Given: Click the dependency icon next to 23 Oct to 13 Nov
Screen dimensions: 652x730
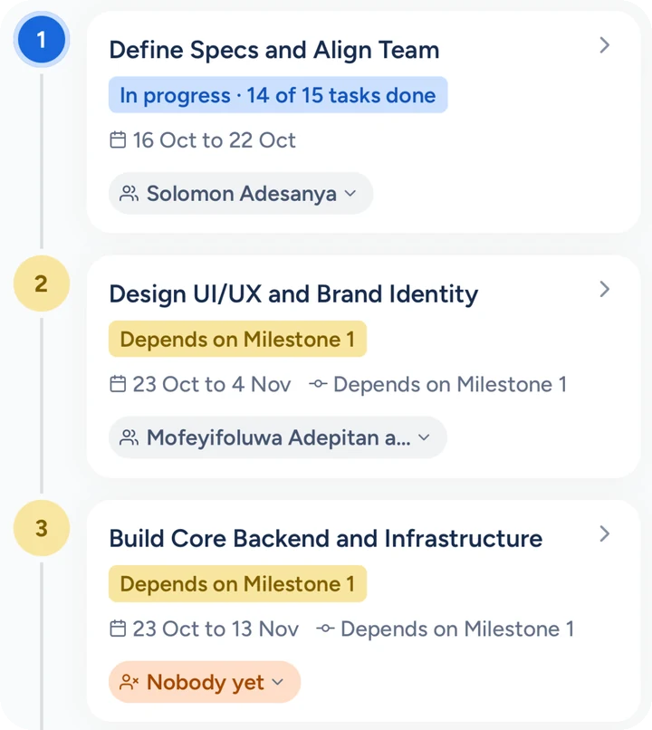Looking at the screenshot, I should [x=325, y=629].
